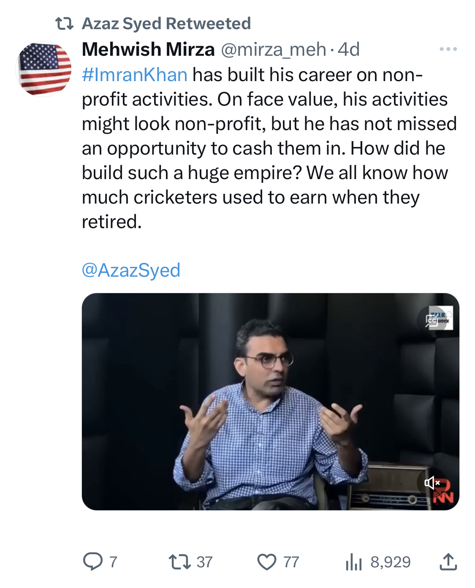475x588 pixels.
Task: Tap the 4d timestamp
Action: point(349,50)
